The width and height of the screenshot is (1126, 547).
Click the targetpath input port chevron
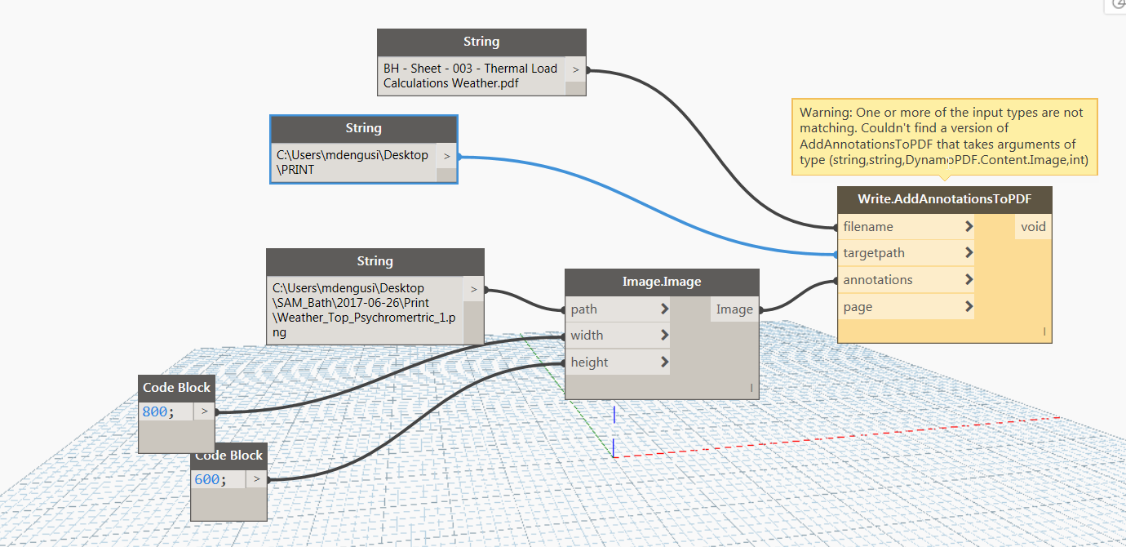[968, 253]
